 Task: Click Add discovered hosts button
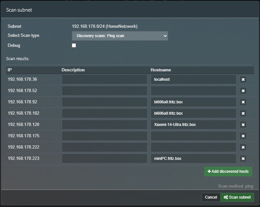(x=228, y=171)
